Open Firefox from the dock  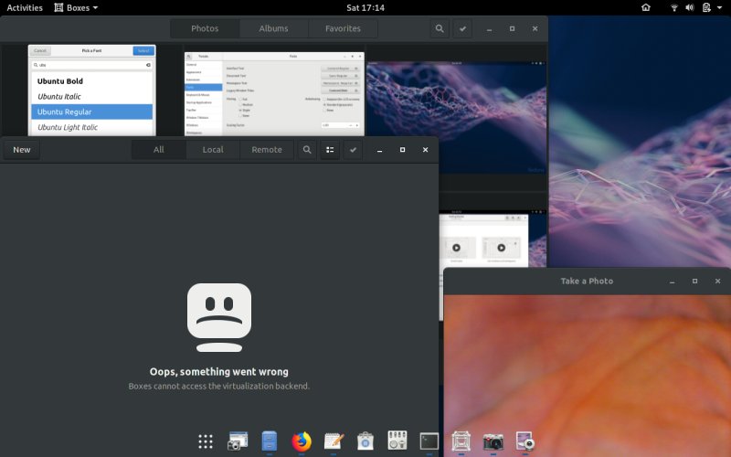coord(302,441)
